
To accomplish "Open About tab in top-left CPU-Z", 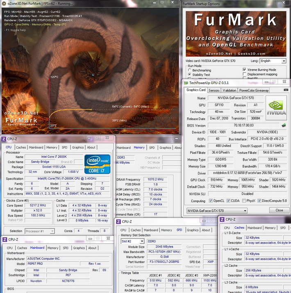I will [91, 148].
